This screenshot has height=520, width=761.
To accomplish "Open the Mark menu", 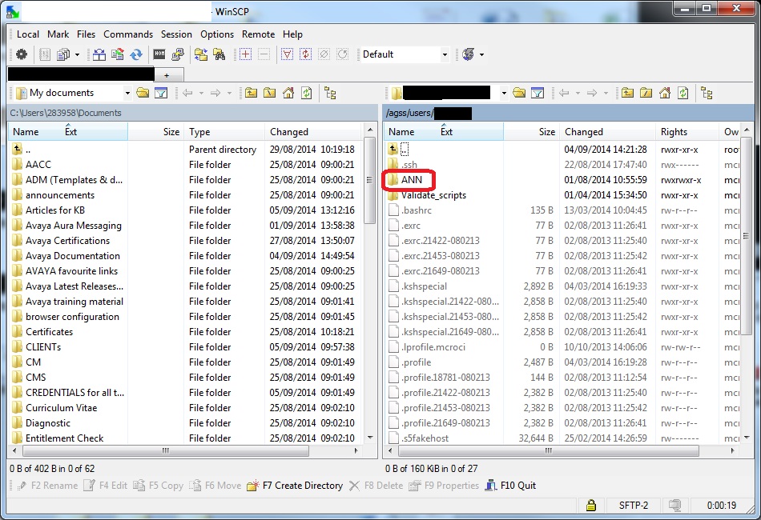I will coord(58,34).
